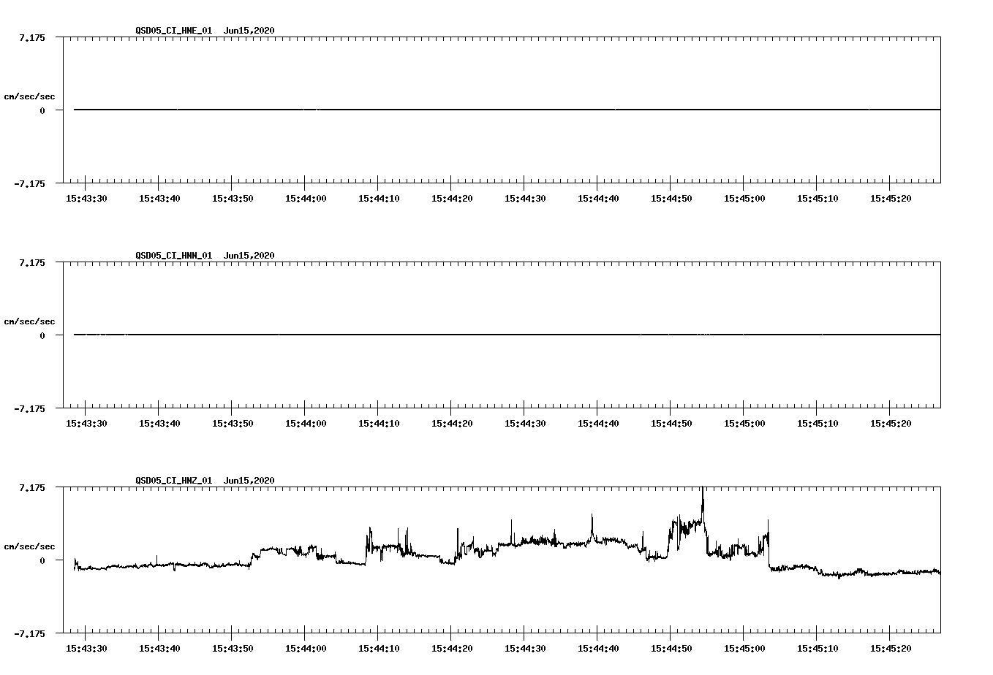Click the 15:43:40 time label under the HNE plot
The image size is (993, 675).
pos(159,198)
